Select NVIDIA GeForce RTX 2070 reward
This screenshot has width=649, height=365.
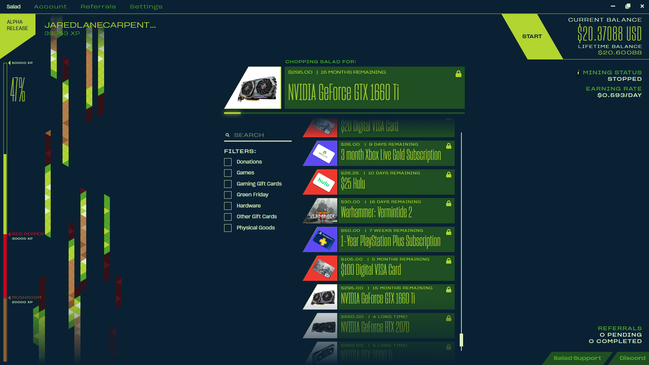pos(396,326)
